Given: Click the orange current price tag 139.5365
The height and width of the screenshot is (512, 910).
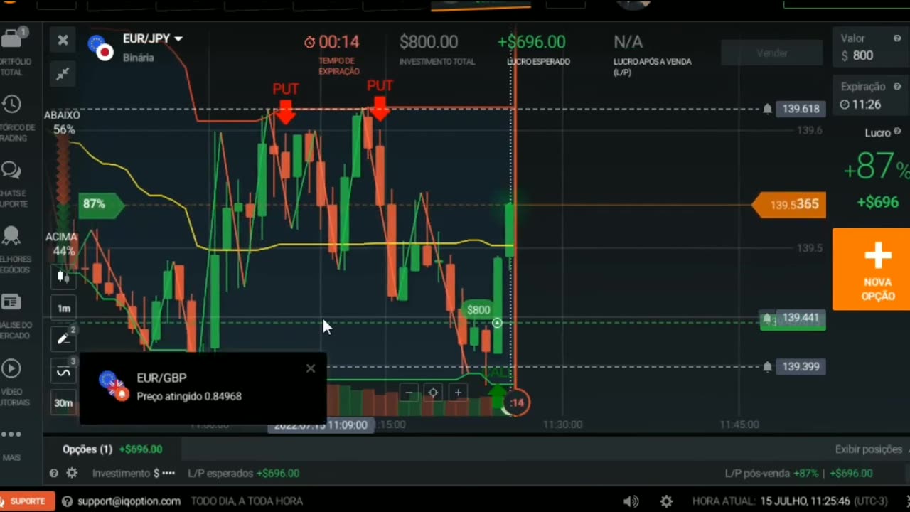Looking at the screenshot, I should pos(789,205).
